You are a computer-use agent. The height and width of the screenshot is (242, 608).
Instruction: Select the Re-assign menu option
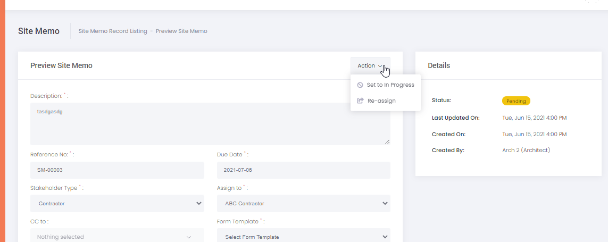[381, 101]
